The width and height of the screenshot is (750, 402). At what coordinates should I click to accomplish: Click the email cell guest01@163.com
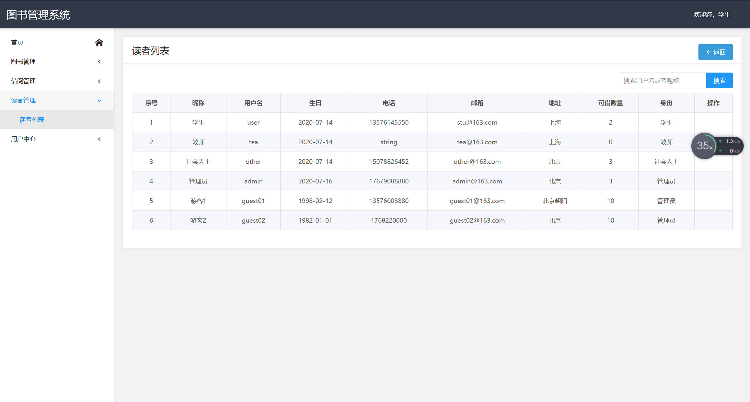477,201
